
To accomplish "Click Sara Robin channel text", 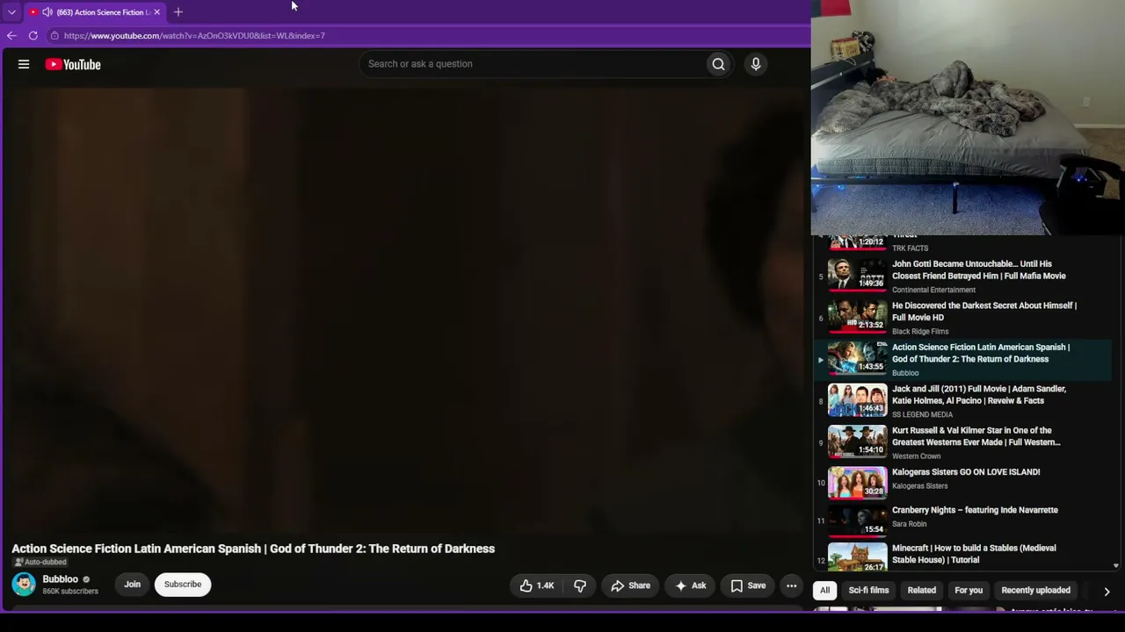I will coord(910,524).
